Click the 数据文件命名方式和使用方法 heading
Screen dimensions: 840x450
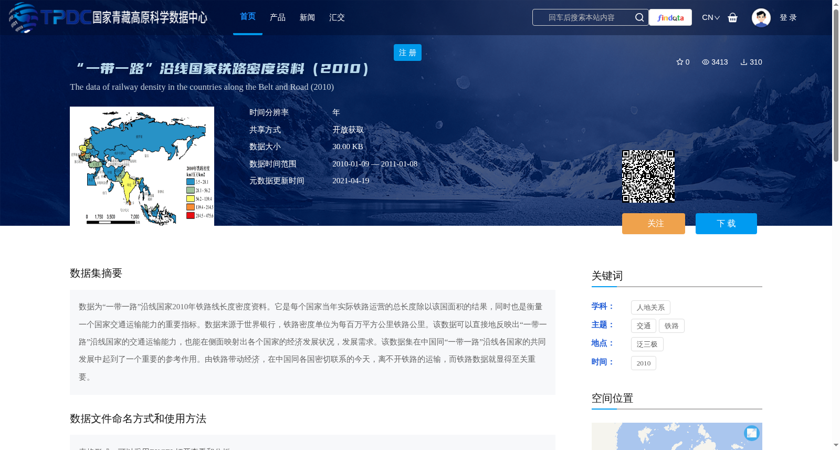pos(138,418)
